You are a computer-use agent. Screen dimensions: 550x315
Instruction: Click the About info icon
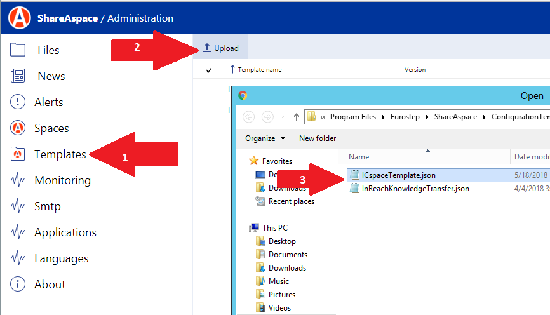(x=18, y=284)
